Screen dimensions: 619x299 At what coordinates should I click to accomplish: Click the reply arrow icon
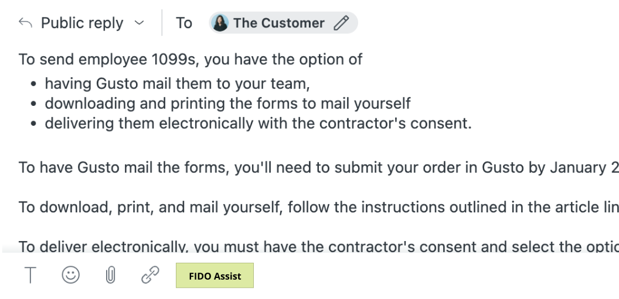pyautogui.click(x=25, y=23)
